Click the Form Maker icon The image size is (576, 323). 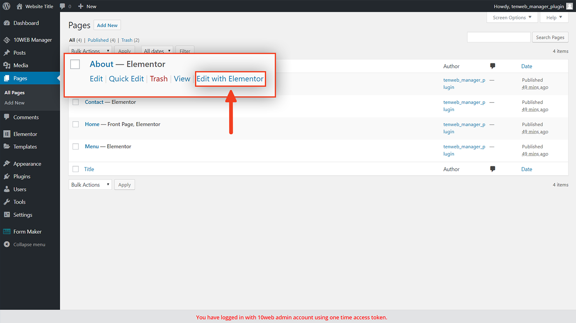pyautogui.click(x=7, y=232)
